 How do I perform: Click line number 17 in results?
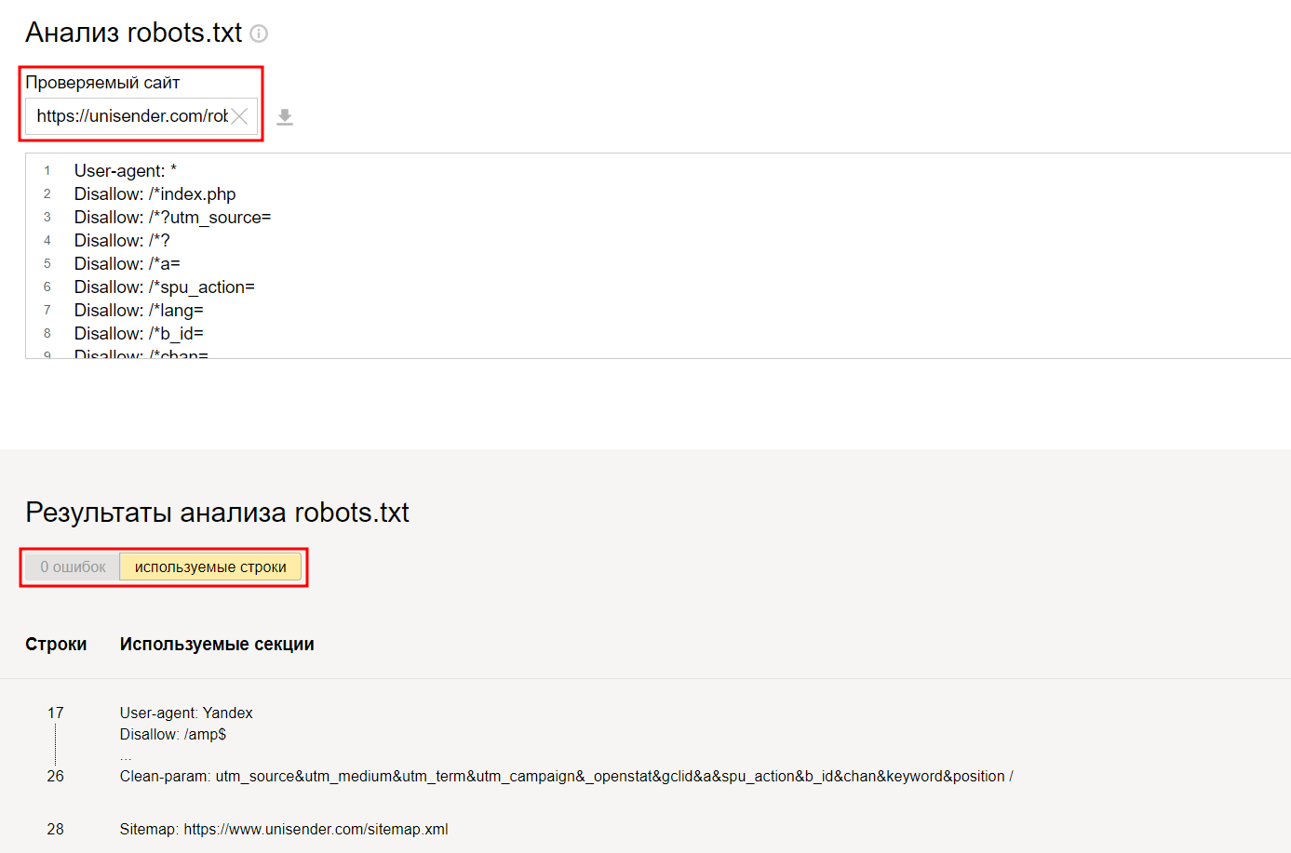[56, 713]
